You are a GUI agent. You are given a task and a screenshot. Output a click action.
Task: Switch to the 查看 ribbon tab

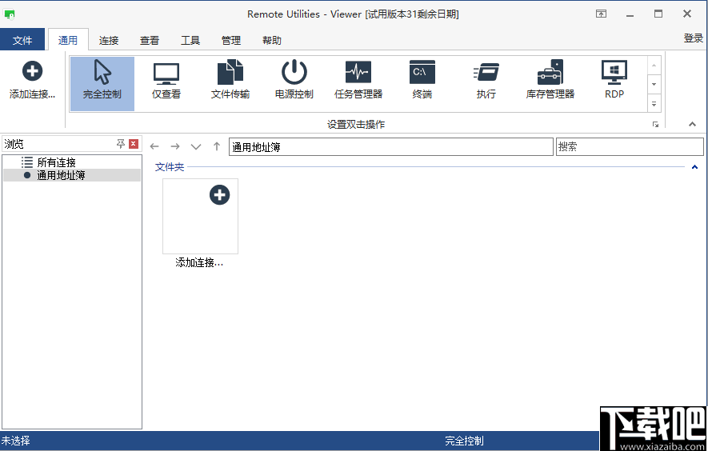tap(150, 40)
